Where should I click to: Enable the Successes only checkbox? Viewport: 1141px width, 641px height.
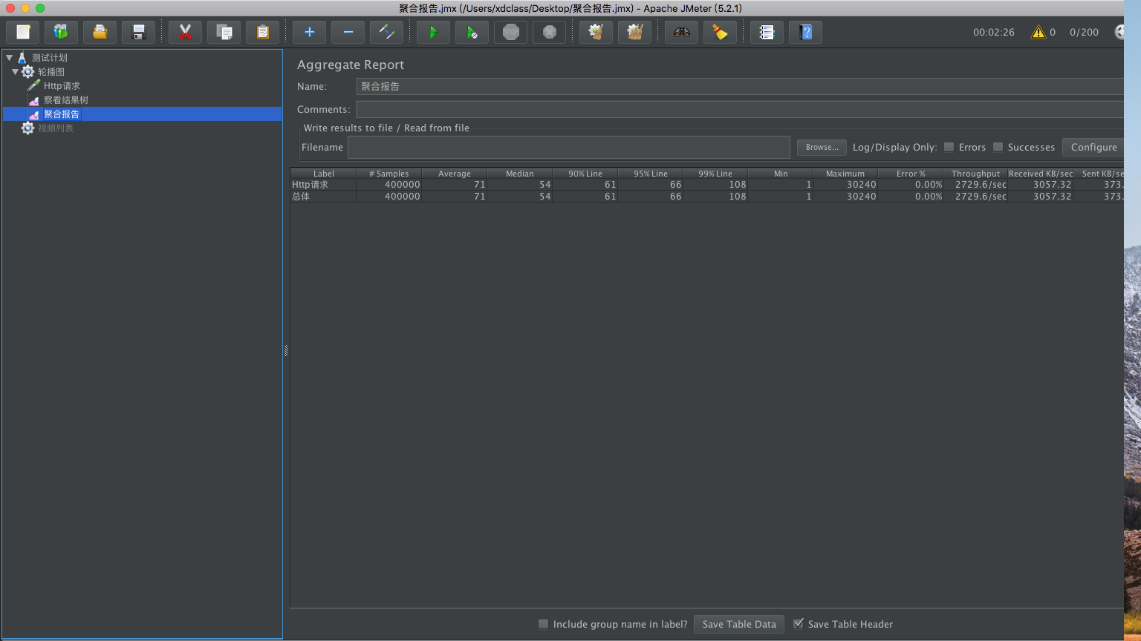998,147
